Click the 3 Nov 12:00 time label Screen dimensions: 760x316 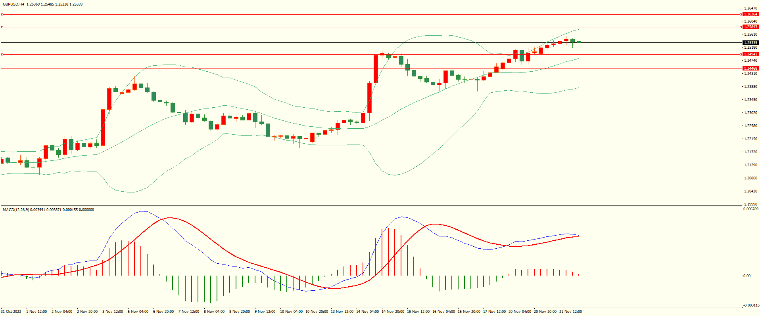[113, 312]
